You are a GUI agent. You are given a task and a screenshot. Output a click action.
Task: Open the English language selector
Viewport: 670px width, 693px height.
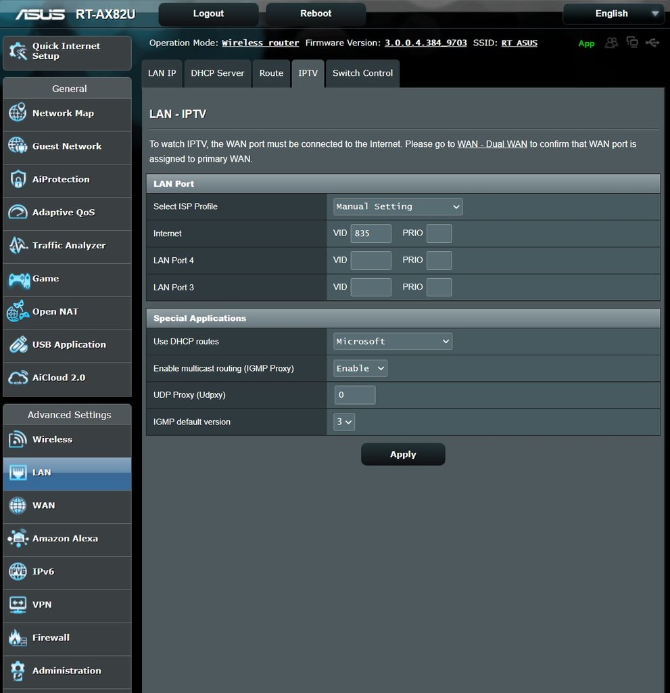coord(613,14)
